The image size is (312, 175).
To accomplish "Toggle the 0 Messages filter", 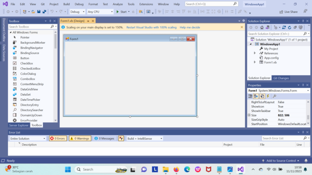I will click(x=104, y=139).
